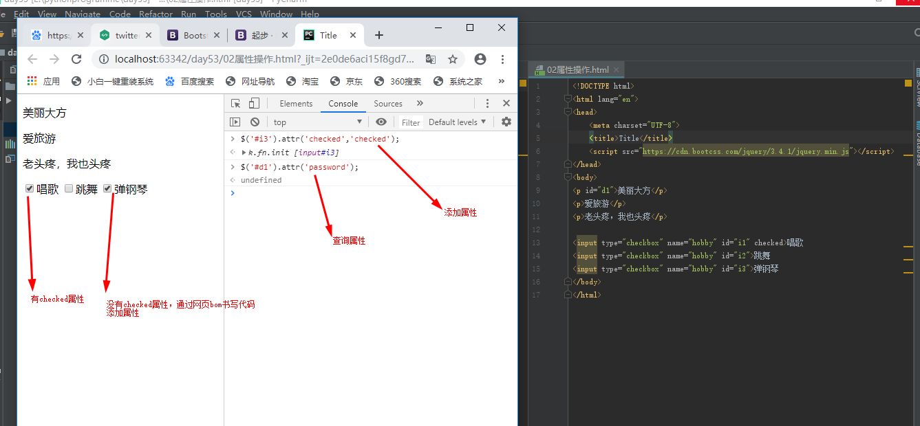This screenshot has height=426, width=920.
Task: Collapse the body tag fold in PyCharm editor
Action: pyautogui.click(x=568, y=177)
